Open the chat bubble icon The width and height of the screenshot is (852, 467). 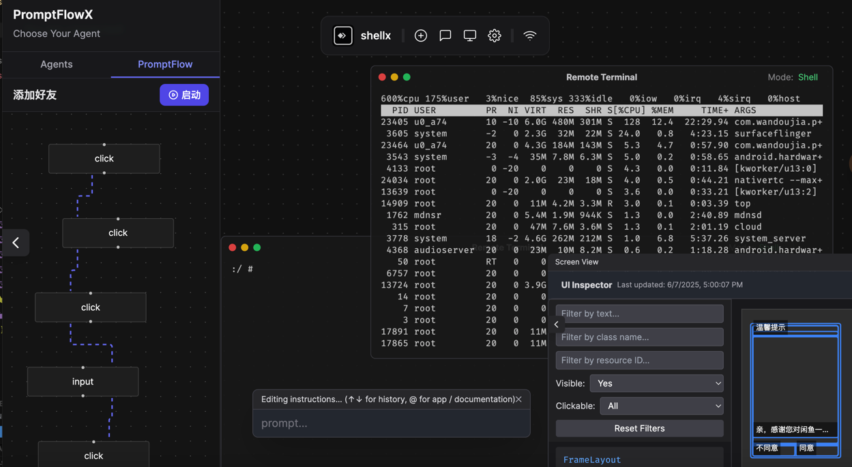pos(445,35)
